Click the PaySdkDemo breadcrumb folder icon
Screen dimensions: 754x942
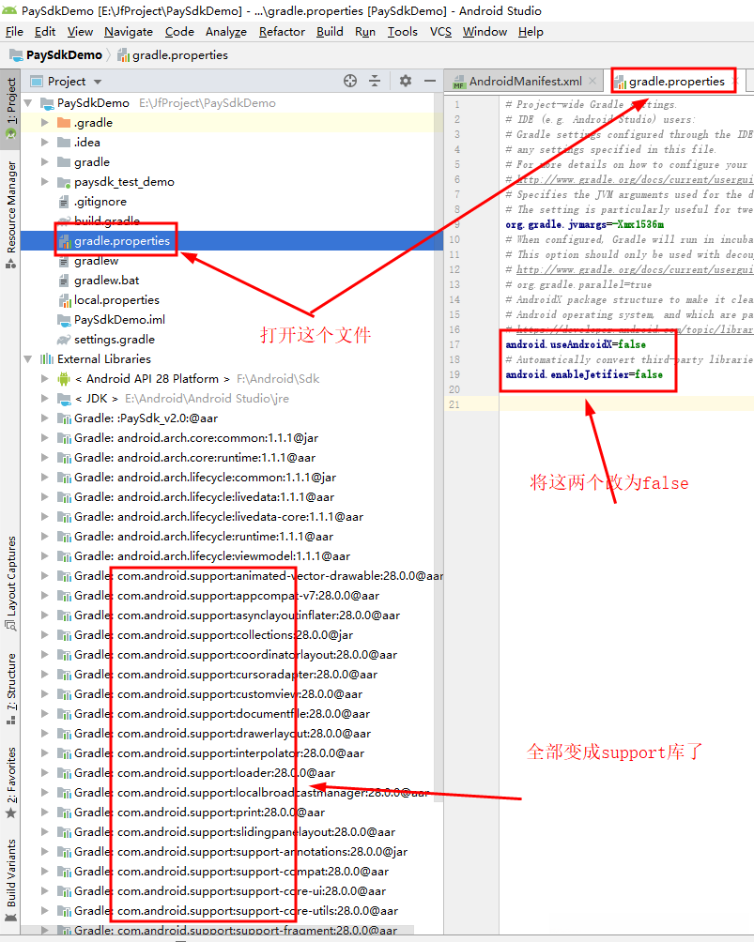click(x=16, y=55)
